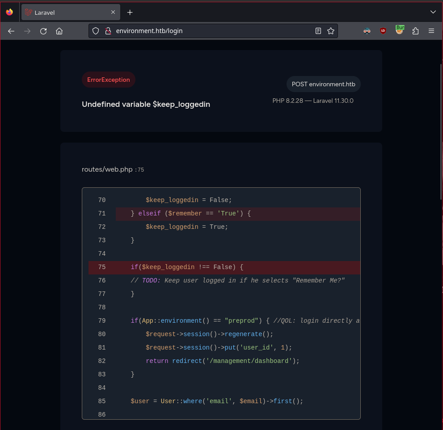443x430 pixels.
Task: Bookmark this page with the star
Action: [331, 31]
